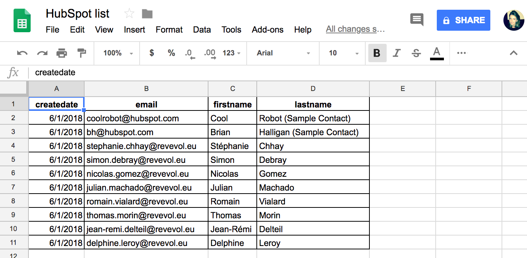Select cell delphine.leroy@revevol.eu
The height and width of the screenshot is (258, 527).
pyautogui.click(x=146, y=243)
